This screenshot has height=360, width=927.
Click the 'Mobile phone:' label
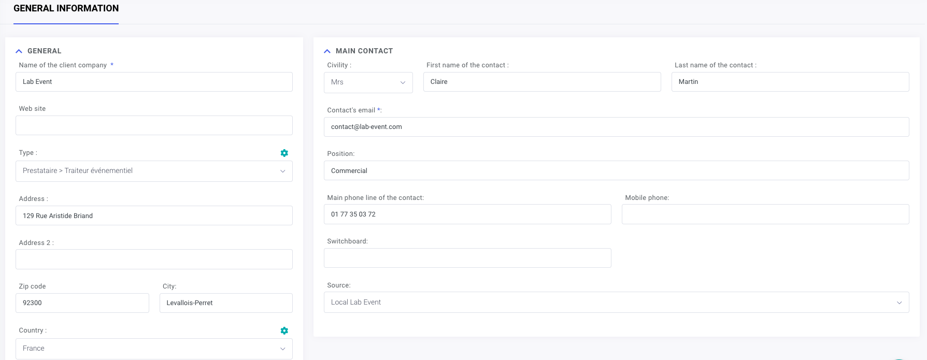pos(647,198)
